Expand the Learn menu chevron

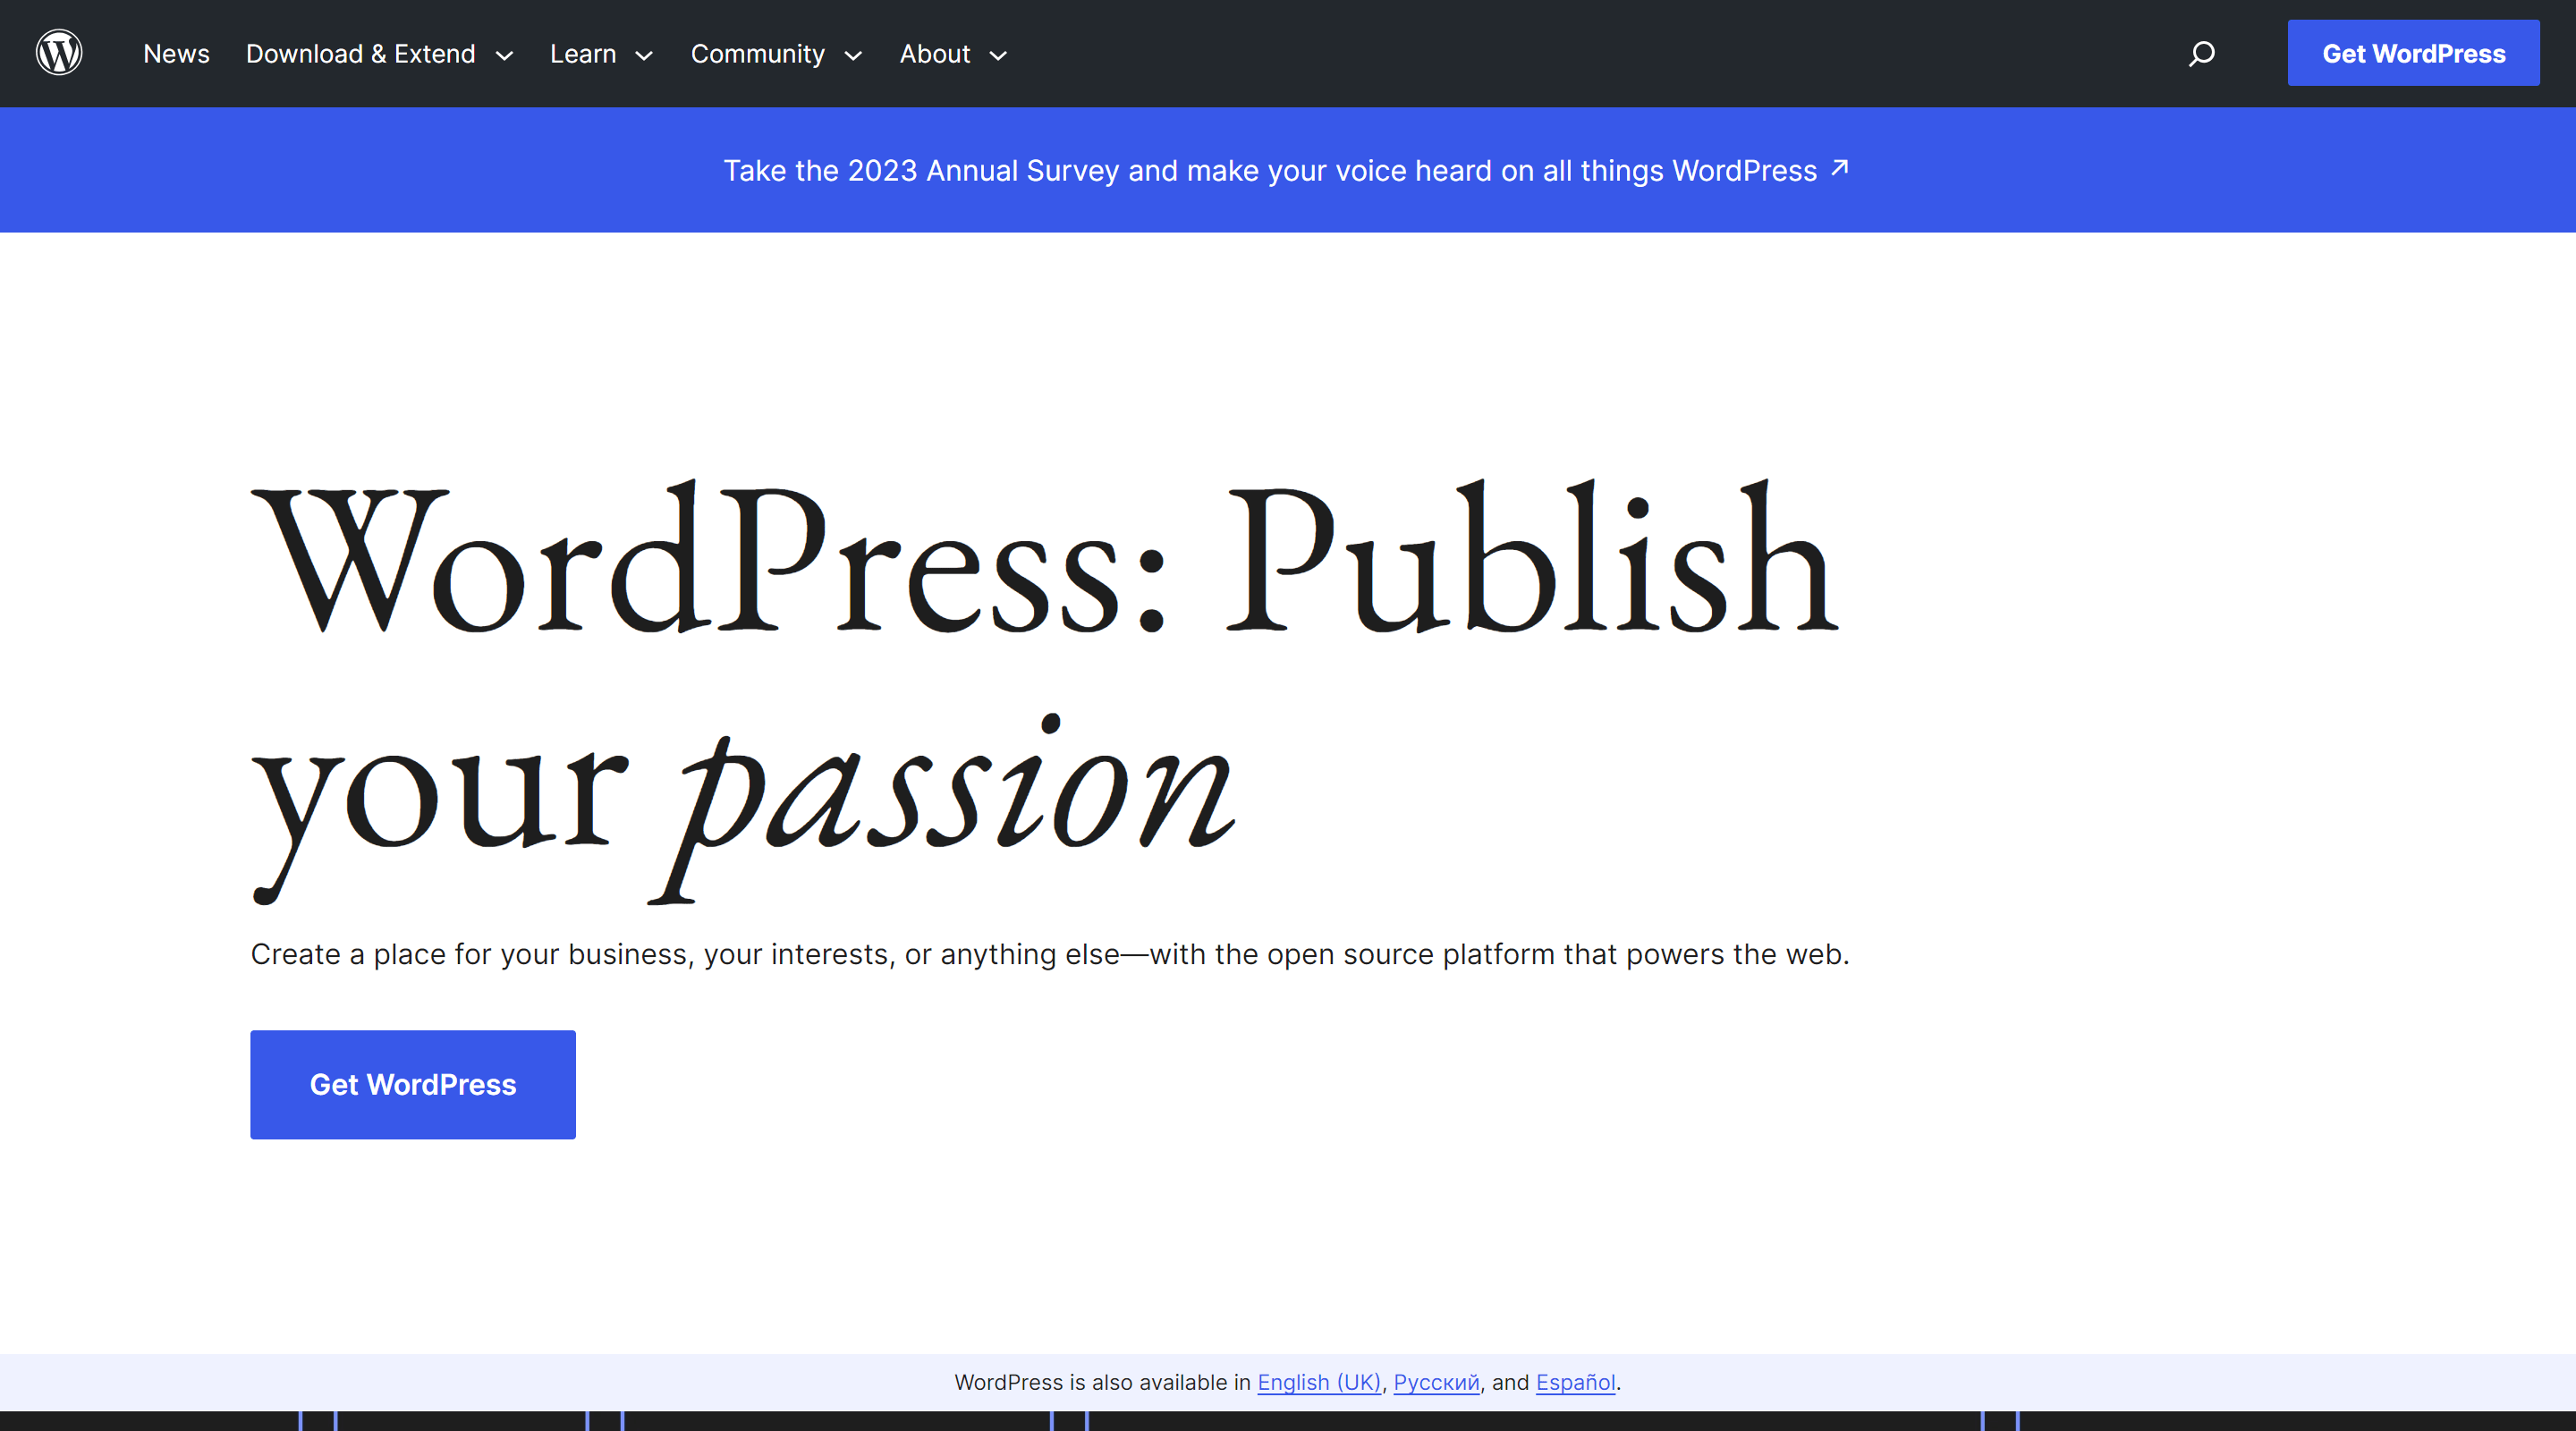click(x=645, y=56)
